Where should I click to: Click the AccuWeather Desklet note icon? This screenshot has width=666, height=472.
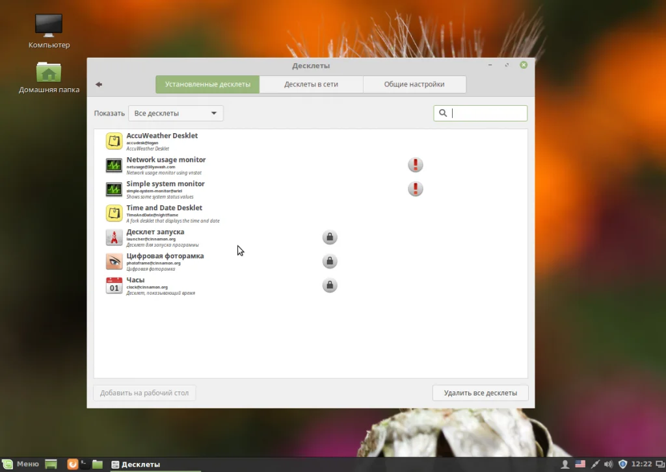click(114, 142)
